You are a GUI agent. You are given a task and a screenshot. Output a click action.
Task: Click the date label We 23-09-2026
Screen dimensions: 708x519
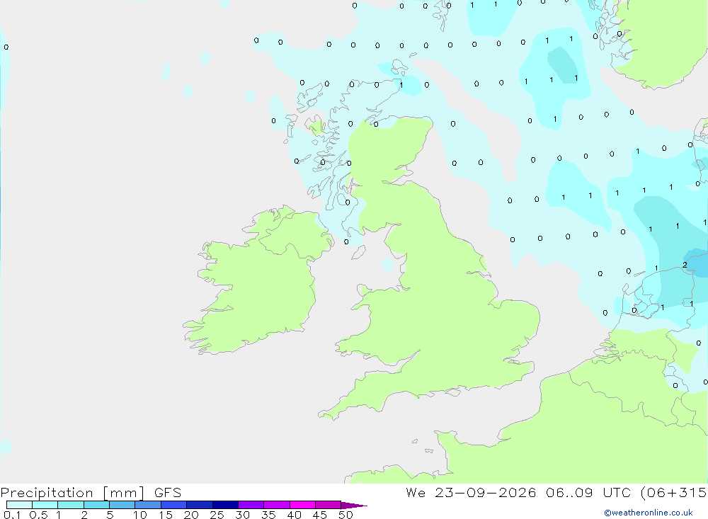tap(471, 492)
